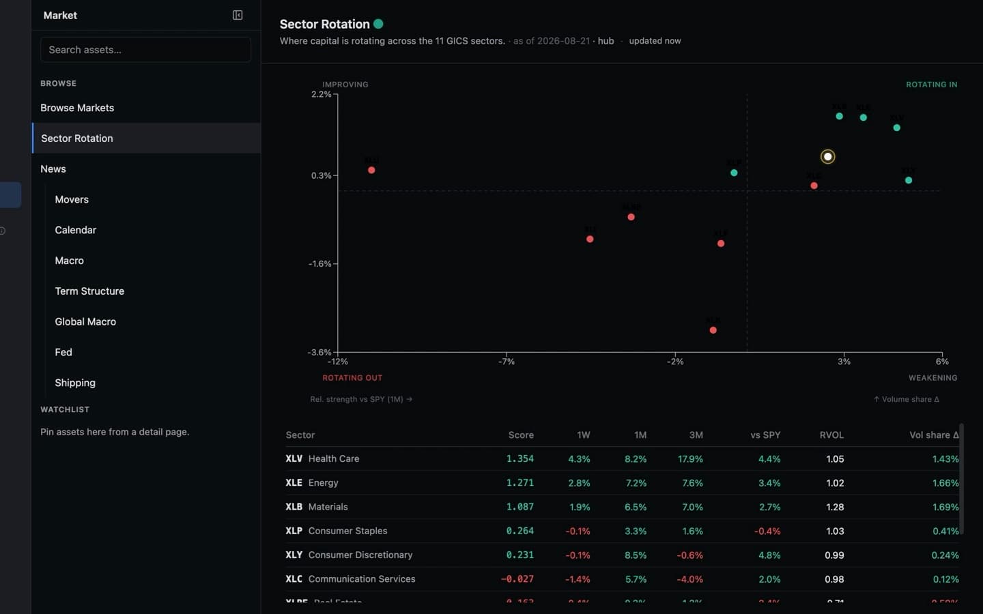Select the XLC red point on chart
Image resolution: width=983 pixels, height=614 pixels.
click(814, 186)
